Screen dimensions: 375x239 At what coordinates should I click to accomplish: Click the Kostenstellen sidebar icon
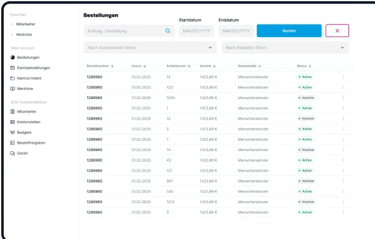tap(12, 122)
